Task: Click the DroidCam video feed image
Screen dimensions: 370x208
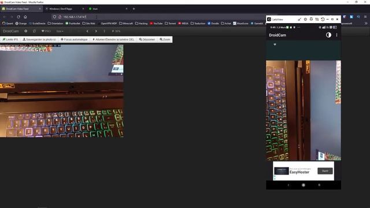Action: pos(62,91)
